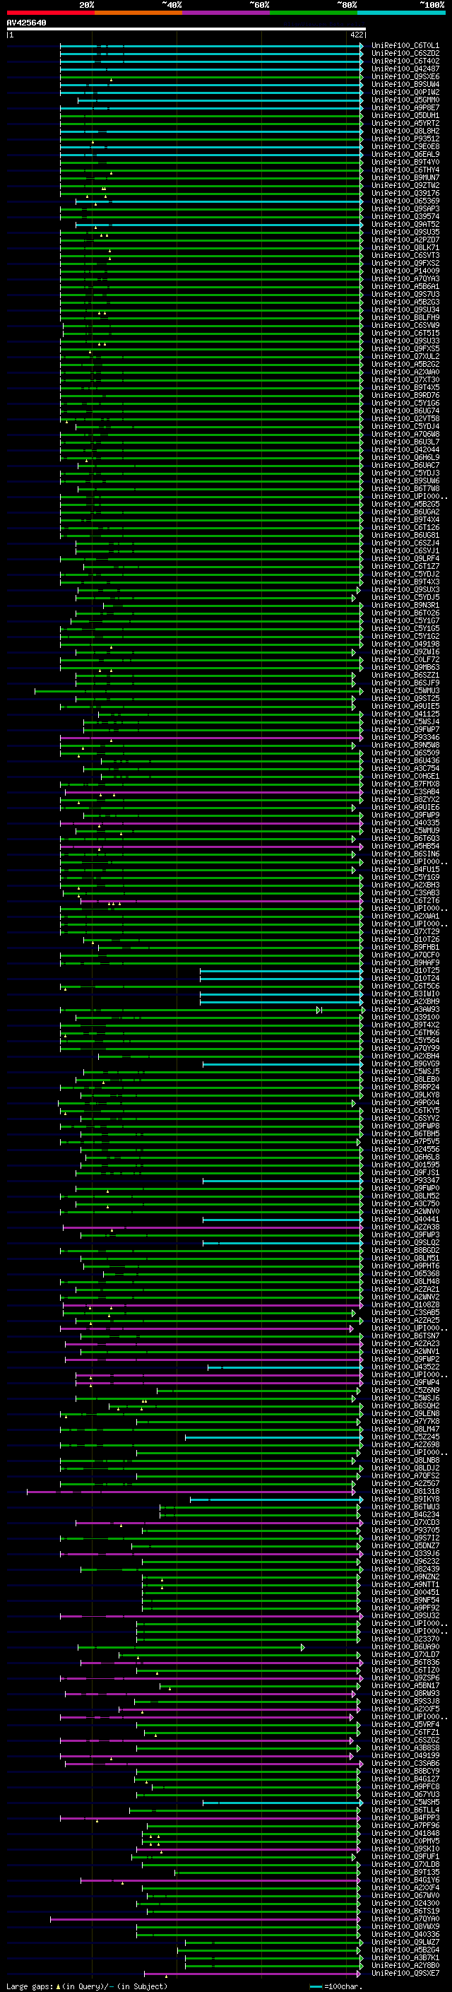This screenshot has width=452, height=1992.
Task: Select hit label UniRef100_B4FPP3
Action: (405, 1818)
